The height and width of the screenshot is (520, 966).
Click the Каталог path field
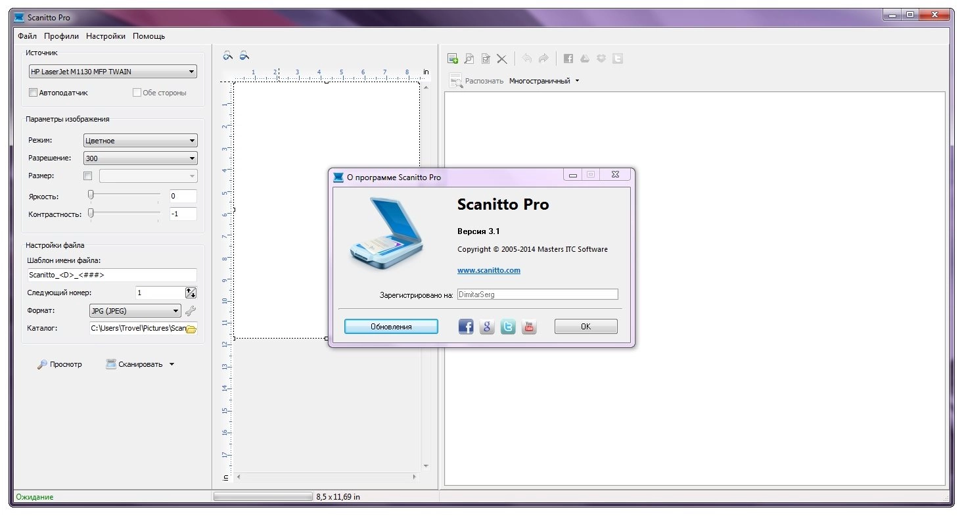(138, 328)
